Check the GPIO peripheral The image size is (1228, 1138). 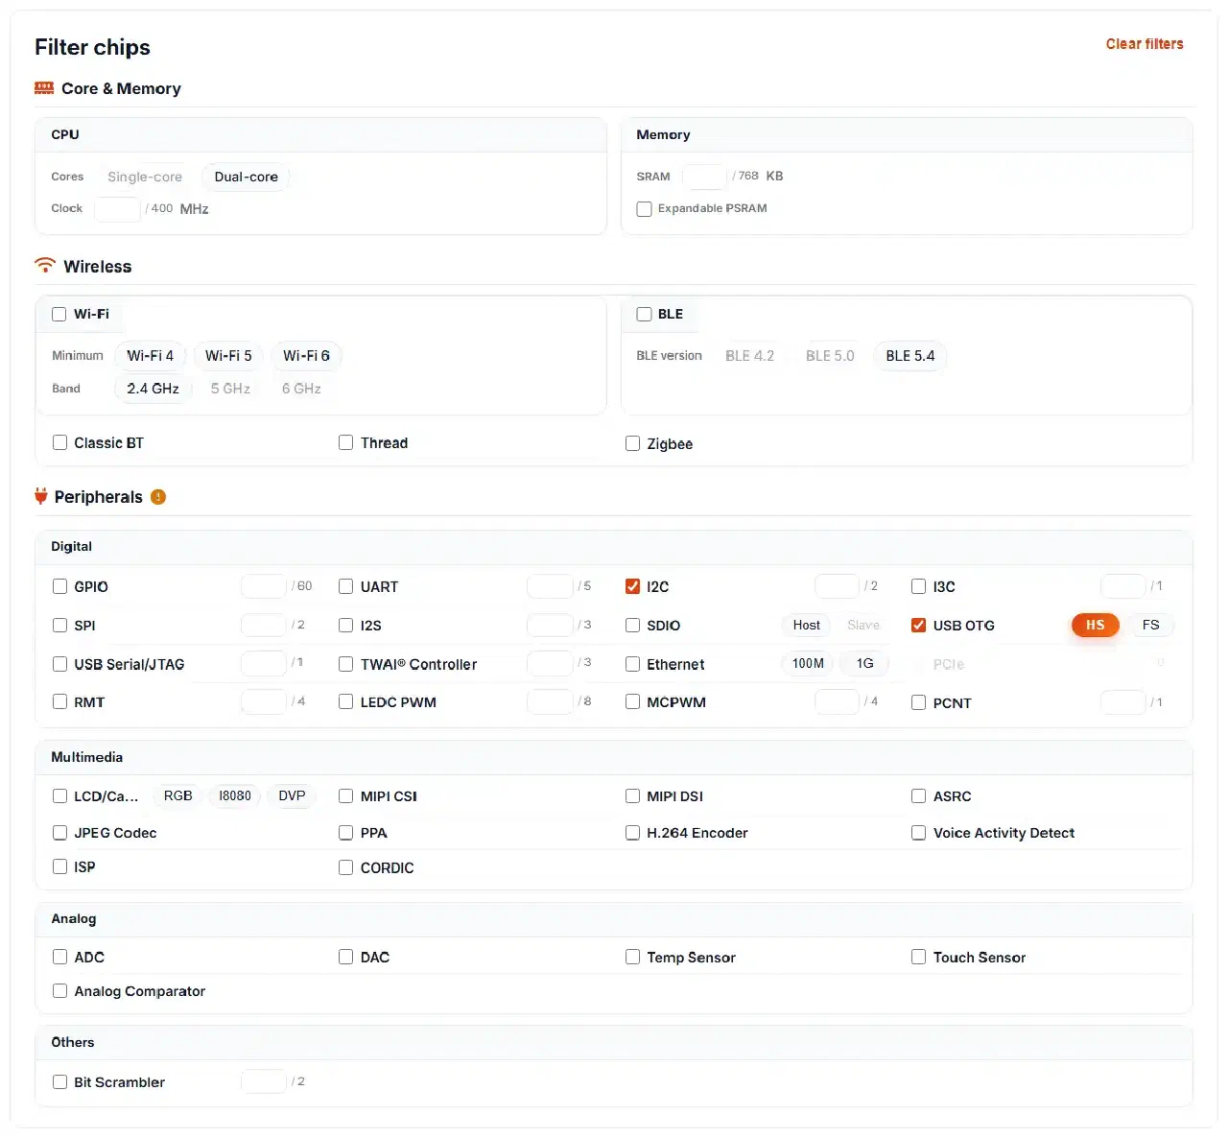(x=59, y=586)
